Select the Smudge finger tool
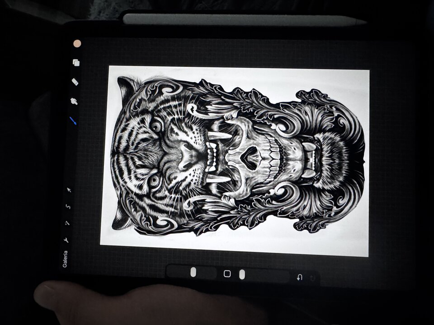This screenshot has height=325, width=434. pos(74,101)
